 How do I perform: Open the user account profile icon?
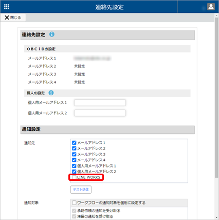point(211,7)
